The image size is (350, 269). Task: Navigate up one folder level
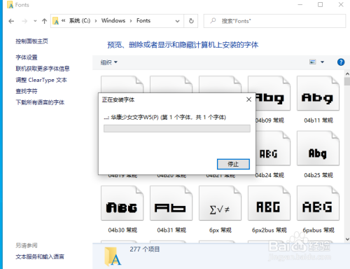(x=44, y=21)
